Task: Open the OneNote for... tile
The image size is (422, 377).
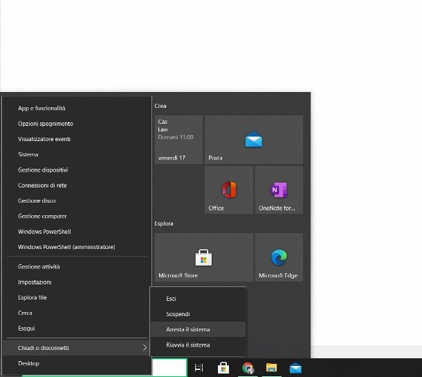Action: click(x=279, y=190)
